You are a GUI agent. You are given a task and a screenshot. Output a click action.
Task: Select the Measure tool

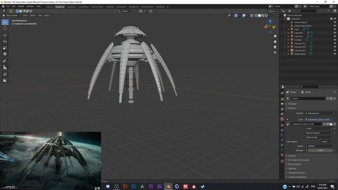pyautogui.click(x=5, y=68)
